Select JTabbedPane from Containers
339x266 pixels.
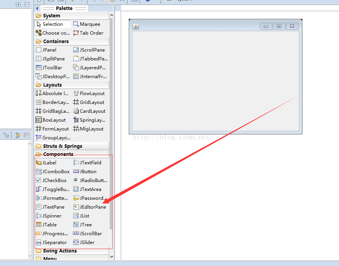[x=90, y=59]
